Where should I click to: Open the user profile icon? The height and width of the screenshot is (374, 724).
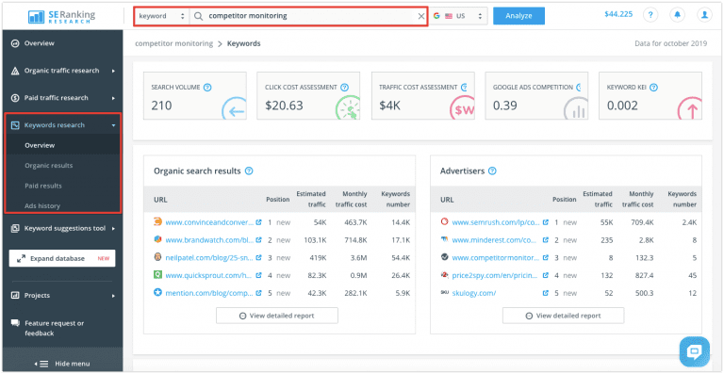coord(704,15)
